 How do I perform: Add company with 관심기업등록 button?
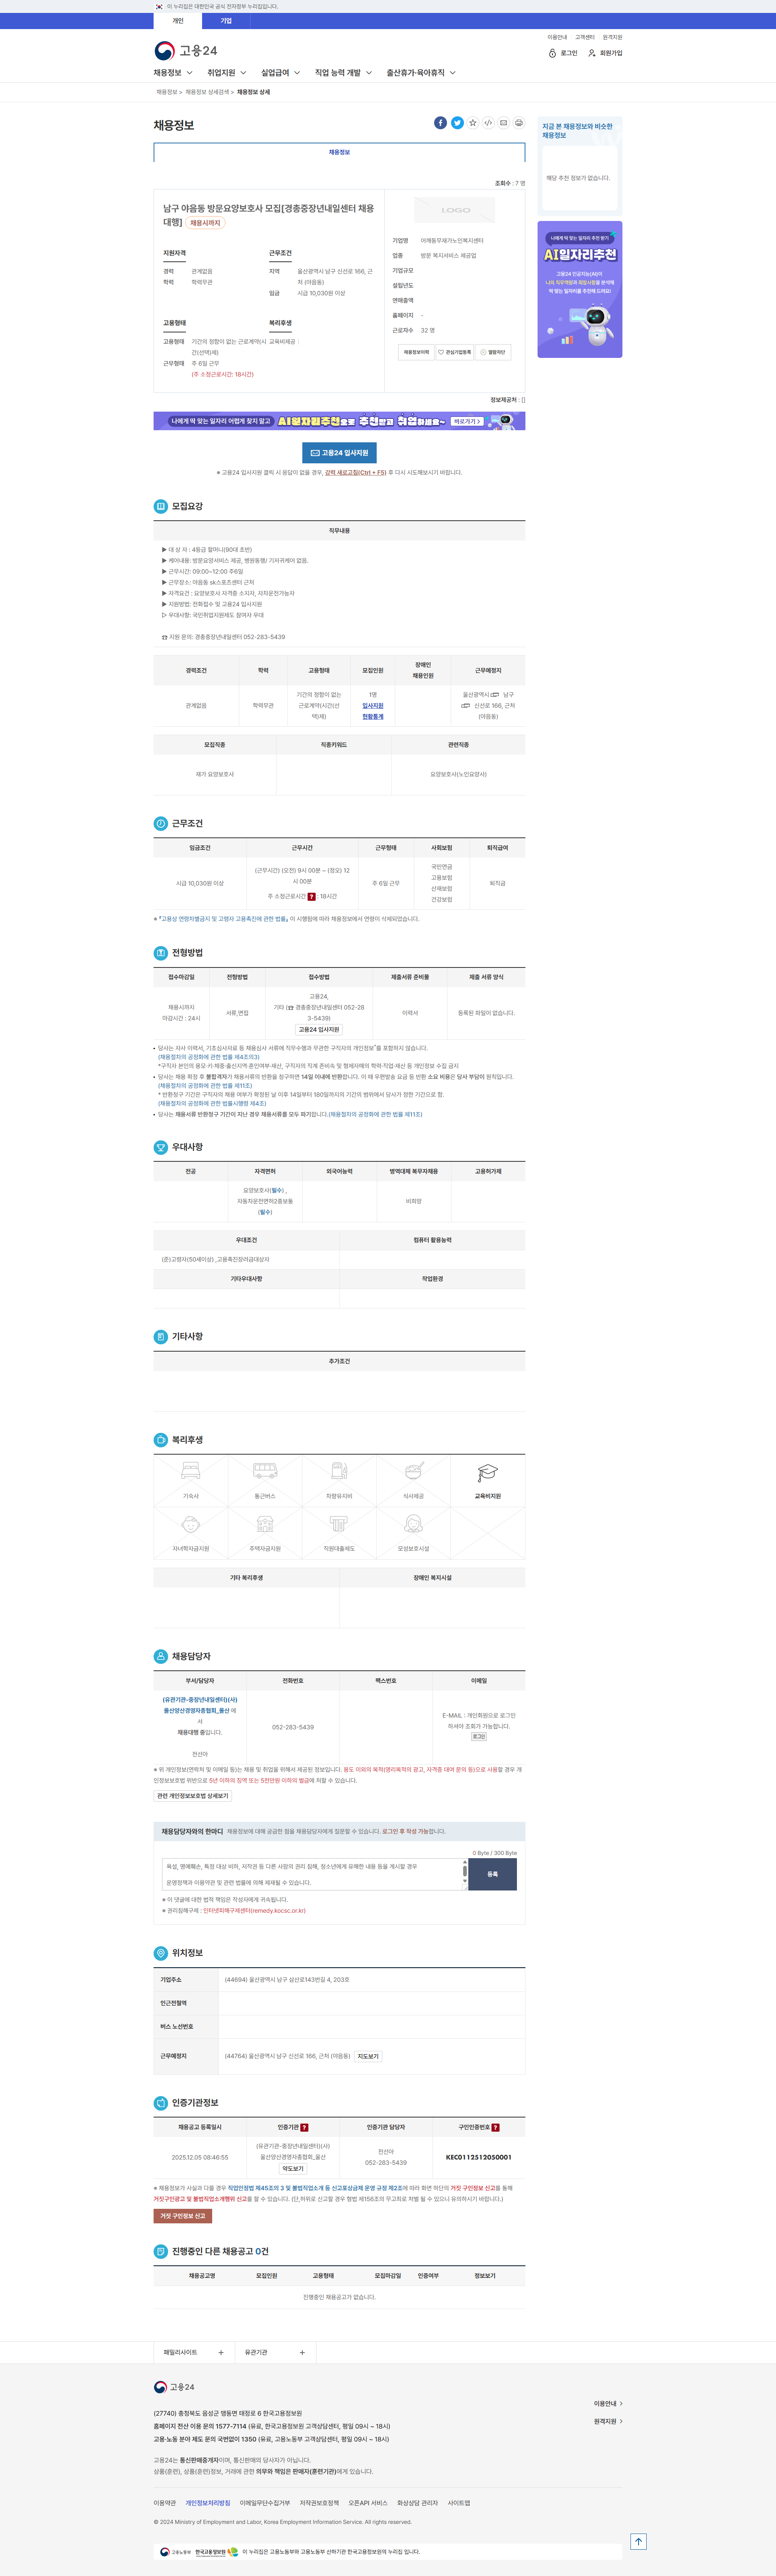pyautogui.click(x=455, y=352)
